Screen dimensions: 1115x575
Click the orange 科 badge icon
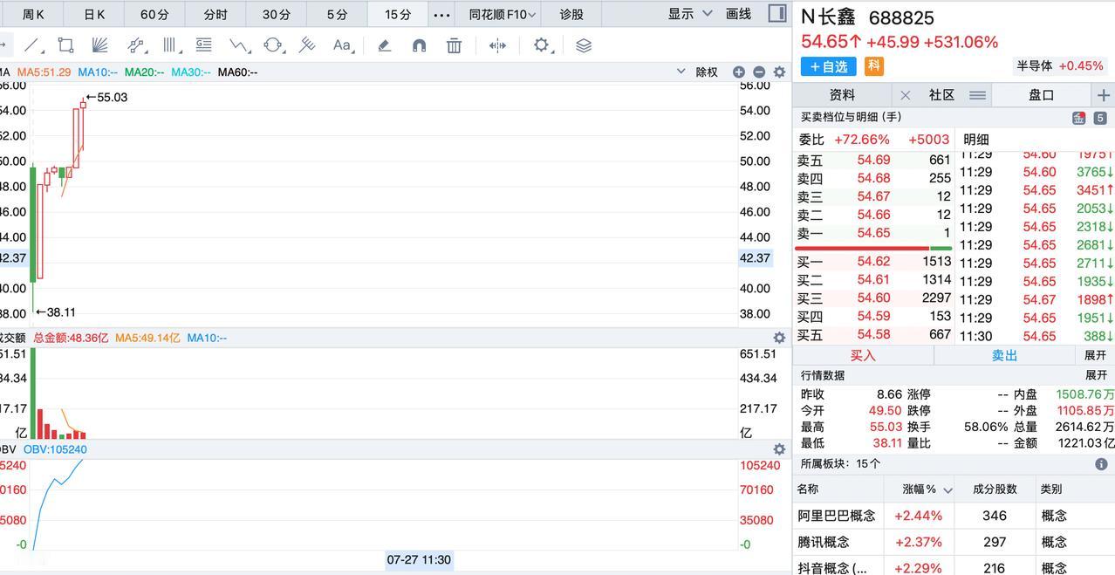click(x=873, y=66)
